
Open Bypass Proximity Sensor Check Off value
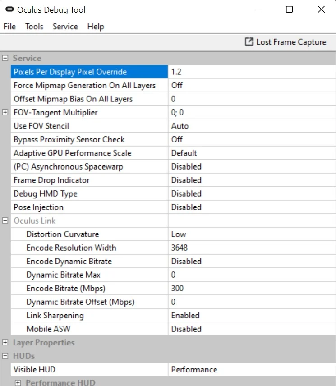tap(252, 139)
